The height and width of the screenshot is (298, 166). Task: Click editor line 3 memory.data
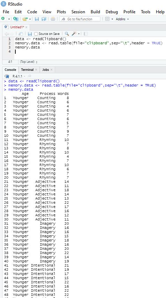click(28, 47)
